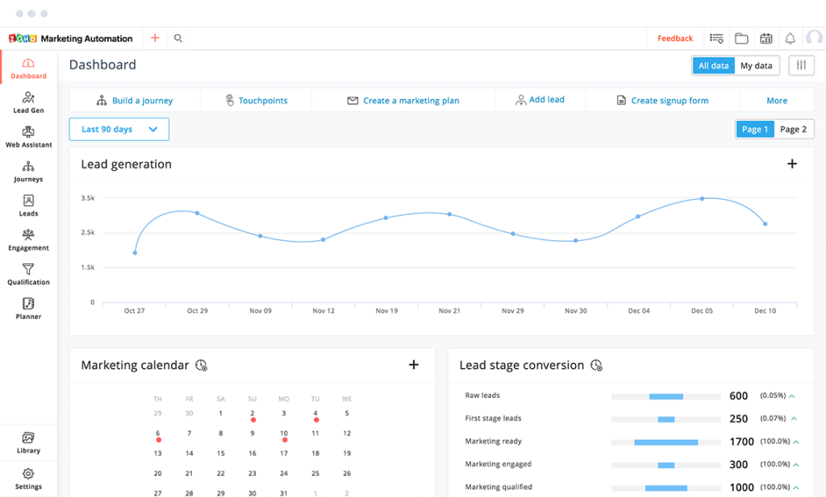This screenshot has width=826, height=497.
Task: Click the notifications bell icon
Action: (x=790, y=38)
